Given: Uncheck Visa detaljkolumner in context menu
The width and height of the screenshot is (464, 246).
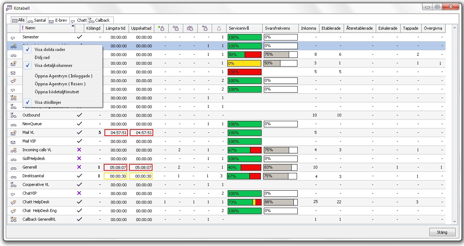Looking at the screenshot, I should (53, 65).
